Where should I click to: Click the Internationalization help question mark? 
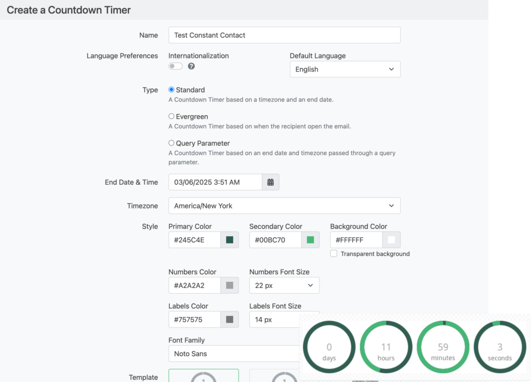[x=191, y=66]
